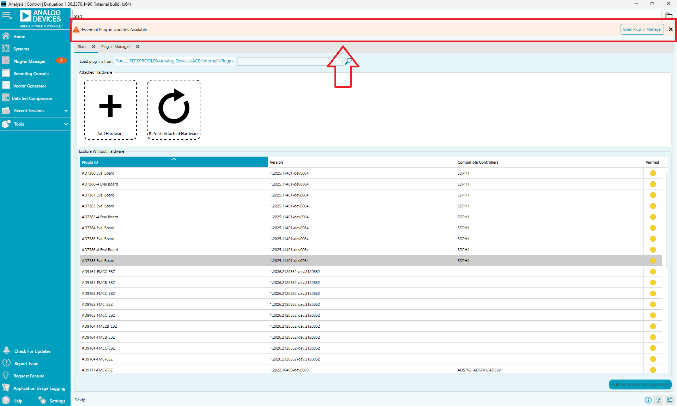Screen dimensions: 677x406
Task: Click the orange badge showing 2
Action: (x=61, y=61)
